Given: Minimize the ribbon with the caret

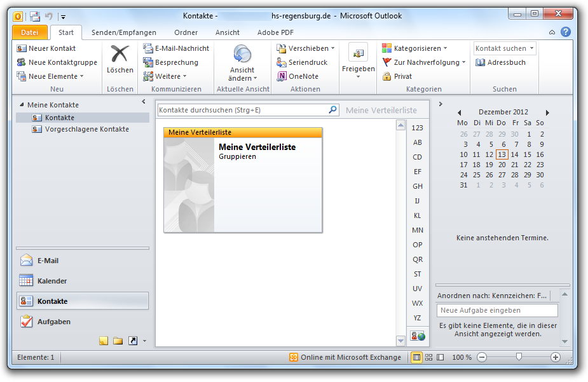Looking at the screenshot, I should coord(552,32).
